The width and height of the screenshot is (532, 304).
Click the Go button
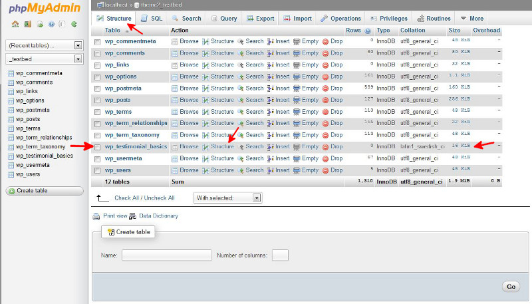pyautogui.click(x=511, y=287)
